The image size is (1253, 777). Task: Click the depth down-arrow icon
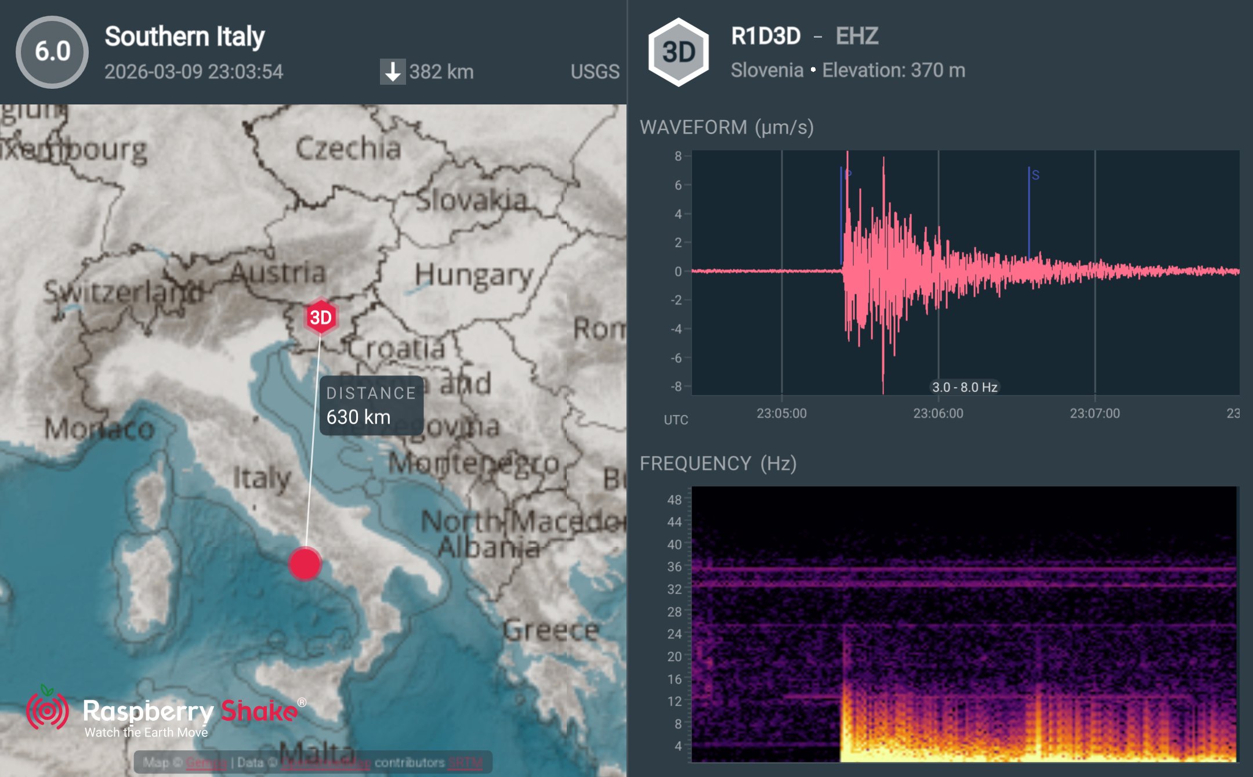point(393,72)
